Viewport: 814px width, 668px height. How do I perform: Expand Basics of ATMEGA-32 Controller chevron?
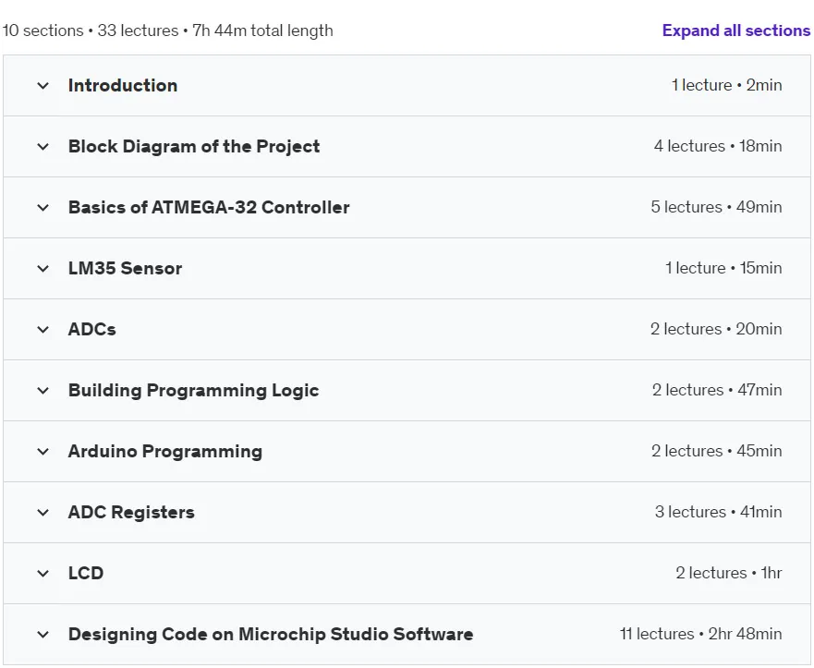[43, 208]
